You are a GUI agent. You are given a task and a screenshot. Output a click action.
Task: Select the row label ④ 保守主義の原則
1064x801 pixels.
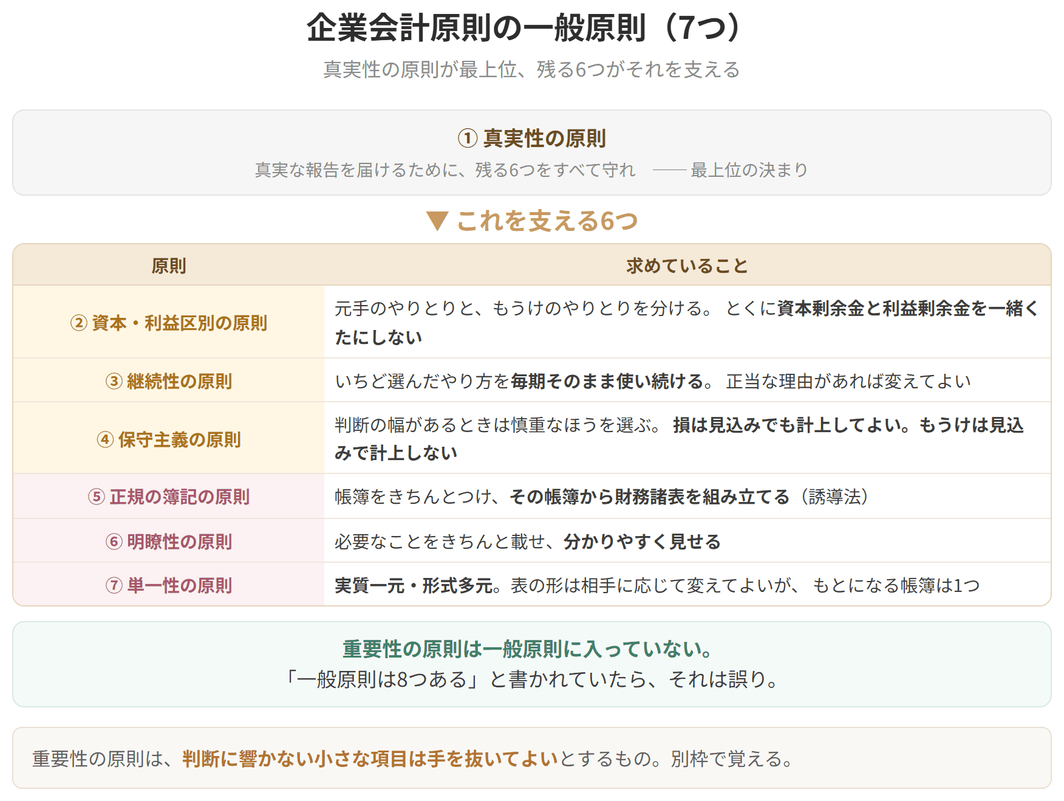click(x=169, y=439)
